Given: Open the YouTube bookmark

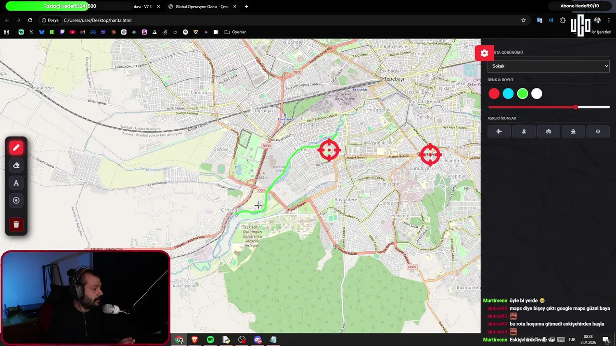Looking at the screenshot, I should [72, 32].
